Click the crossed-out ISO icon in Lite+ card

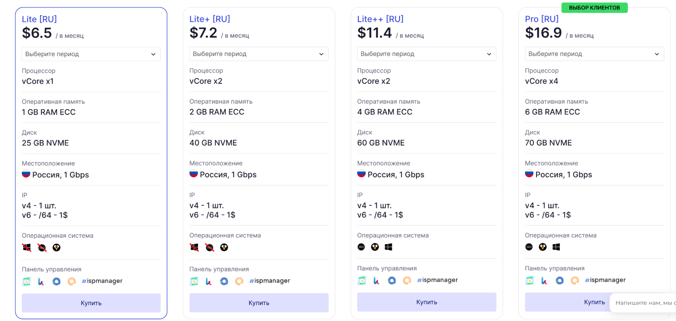click(x=210, y=248)
